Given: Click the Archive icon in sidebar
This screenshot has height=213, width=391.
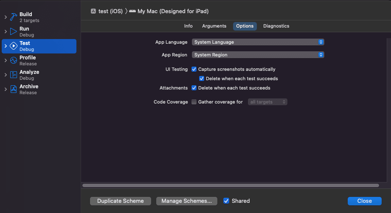Looking at the screenshot, I should (x=14, y=89).
